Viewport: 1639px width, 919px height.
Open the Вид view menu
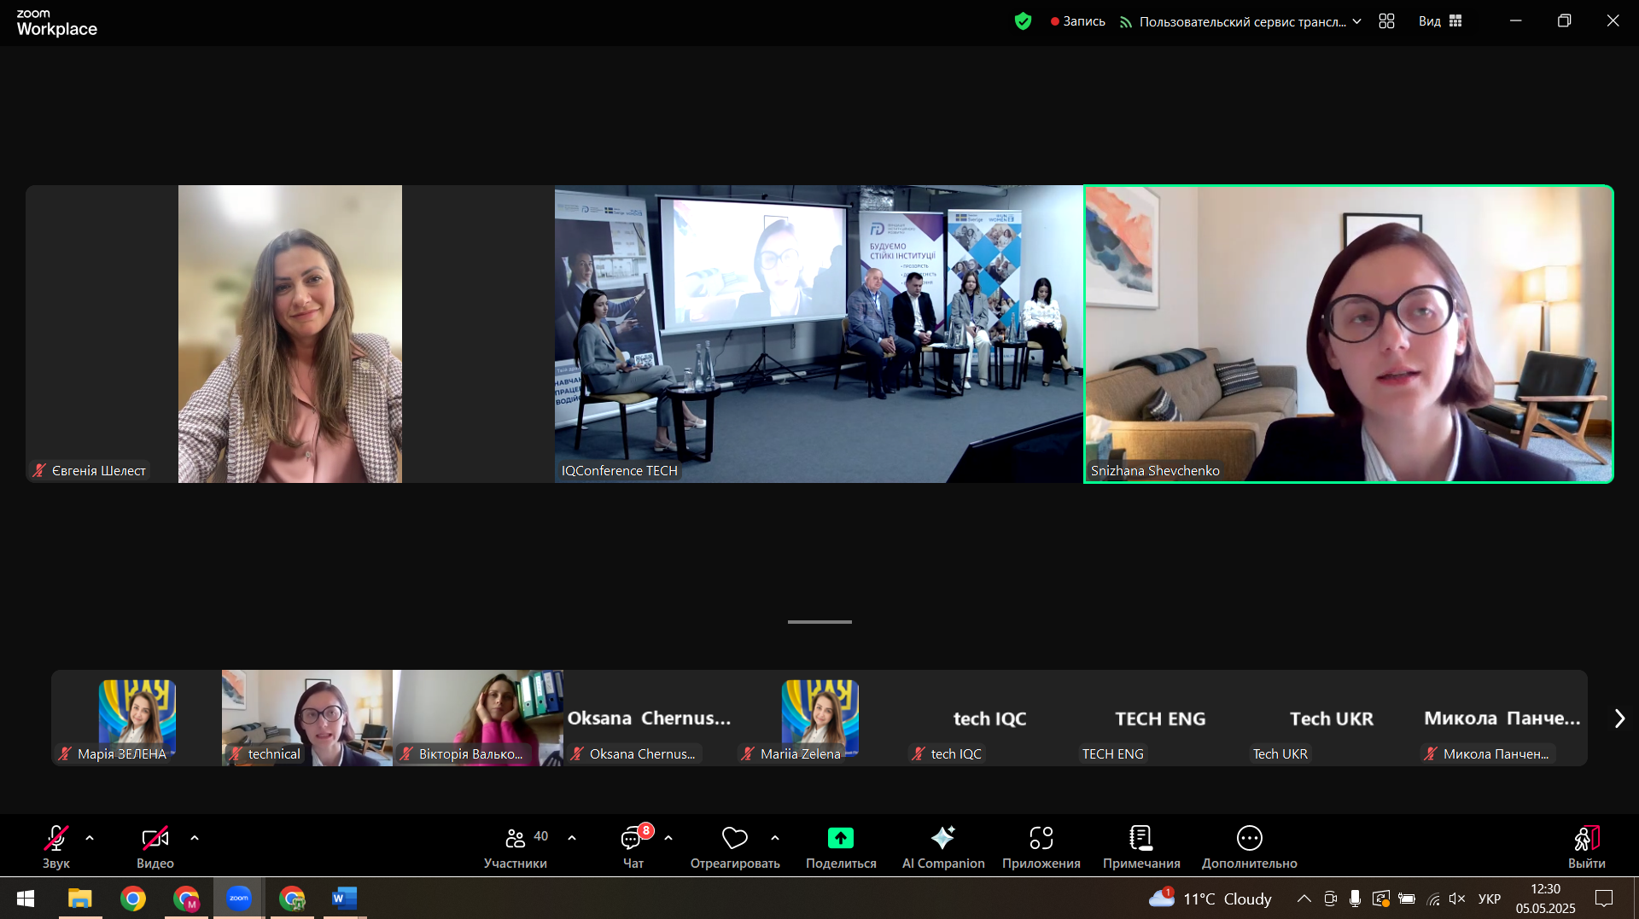click(1440, 21)
